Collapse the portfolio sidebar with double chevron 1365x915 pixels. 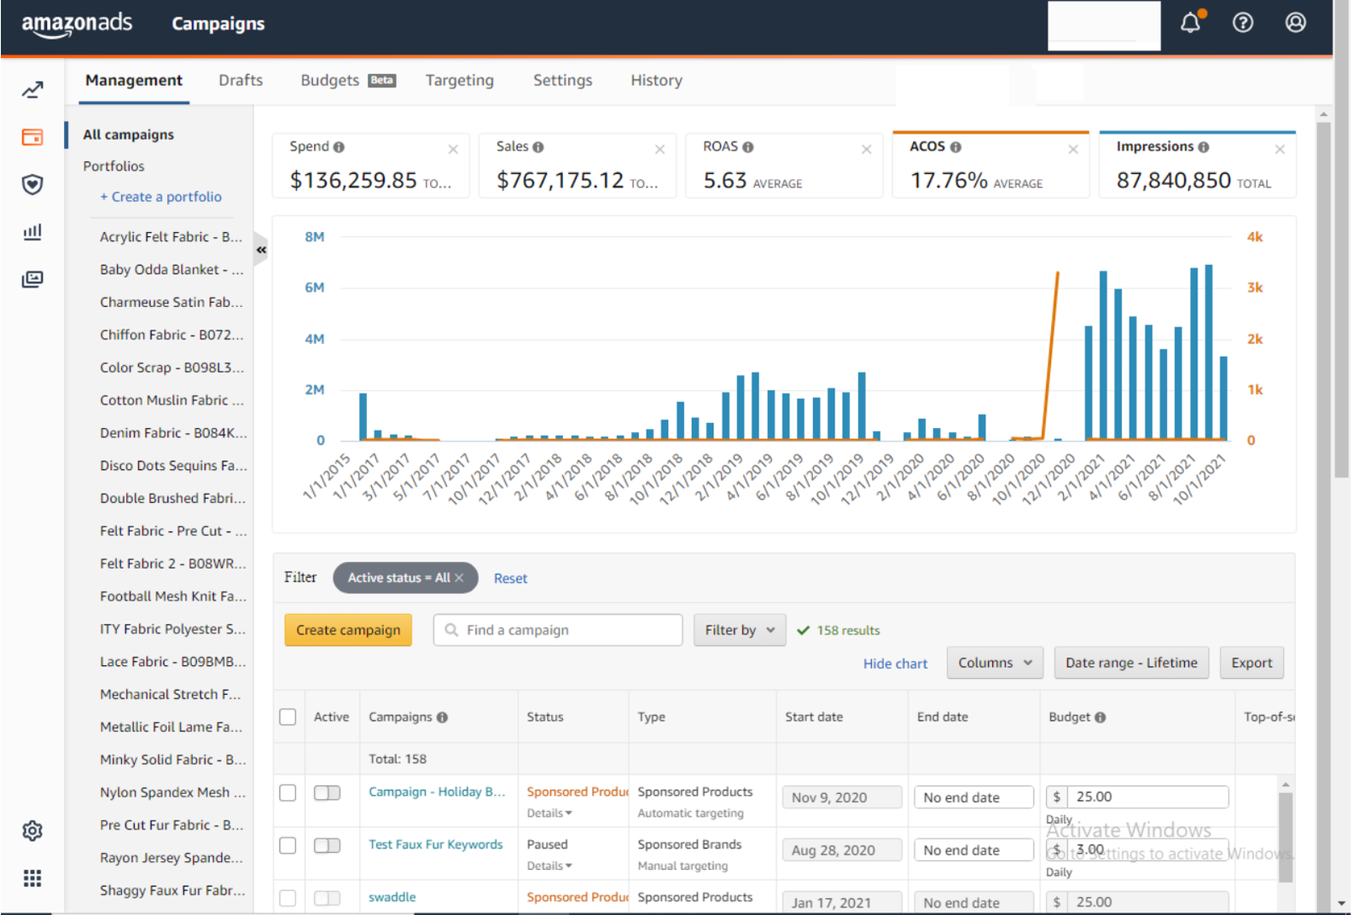(x=261, y=250)
